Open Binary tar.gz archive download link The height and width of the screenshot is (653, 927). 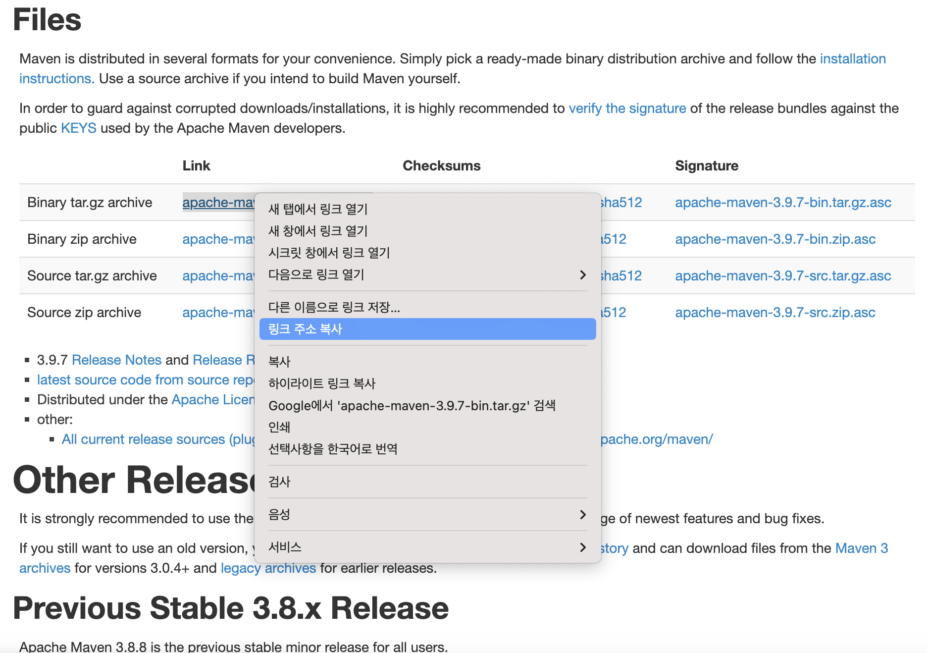tap(218, 202)
